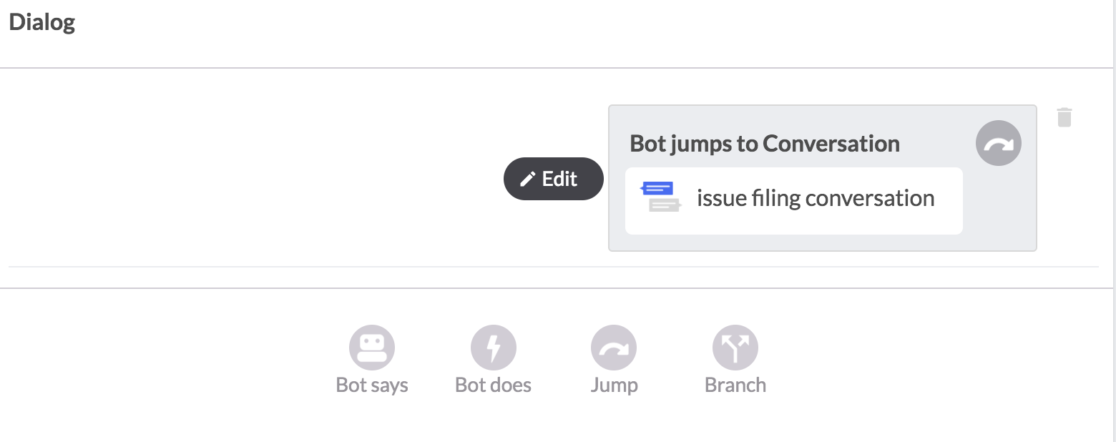Open the issue filing conversation link text
Viewport: 1116px width, 442px height.
(816, 198)
